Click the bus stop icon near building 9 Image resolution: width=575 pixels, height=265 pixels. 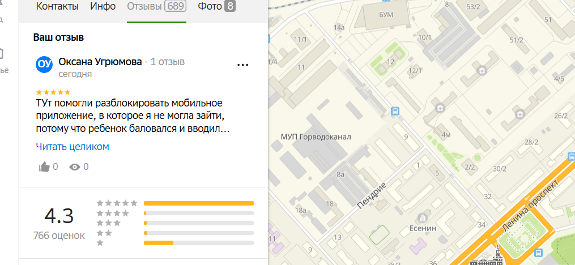coord(395,110)
